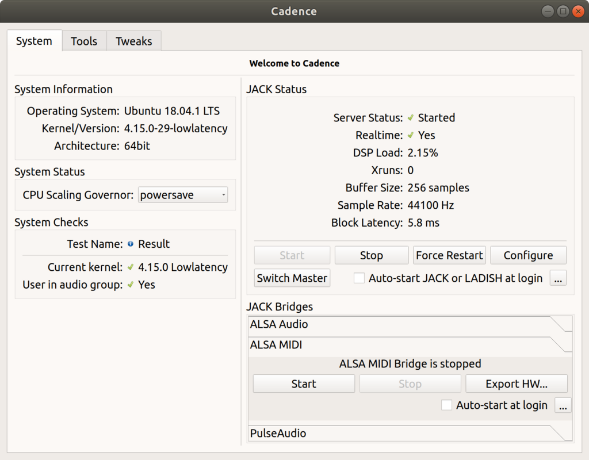Switch to the Tools tab
589x460 pixels.
(x=84, y=41)
